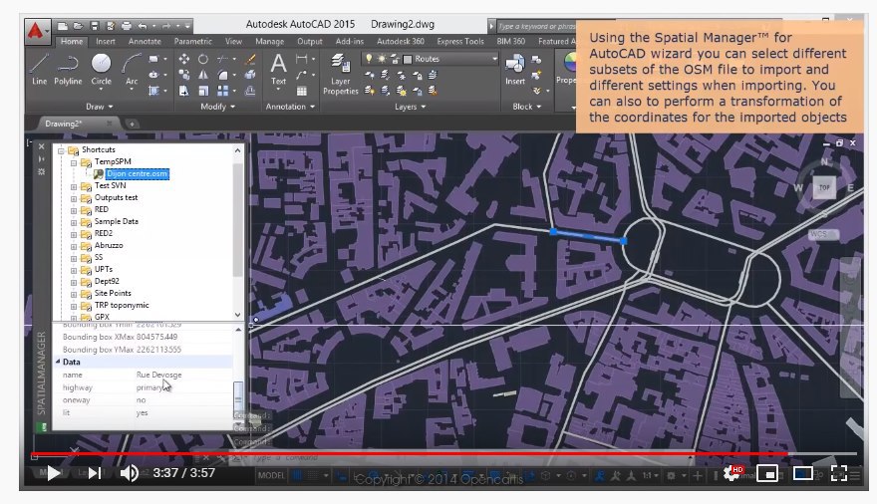This screenshot has height=504, width=877.
Task: Open the Output ribbon tab
Action: point(309,42)
